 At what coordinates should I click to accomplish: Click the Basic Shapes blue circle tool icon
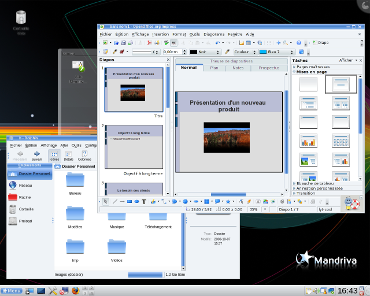click(x=185, y=202)
